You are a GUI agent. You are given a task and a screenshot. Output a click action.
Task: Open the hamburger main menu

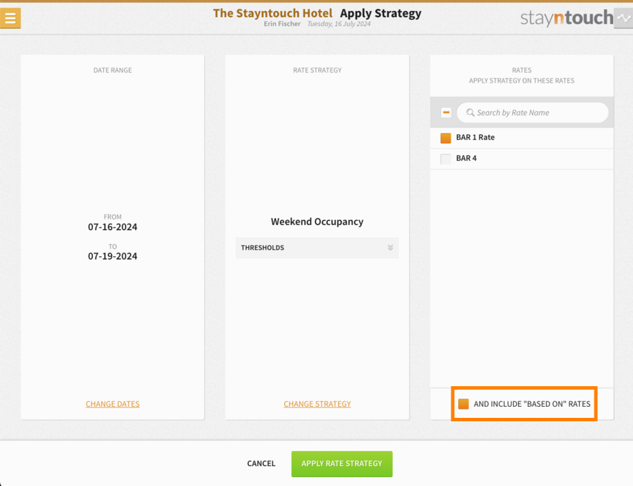[x=10, y=18]
